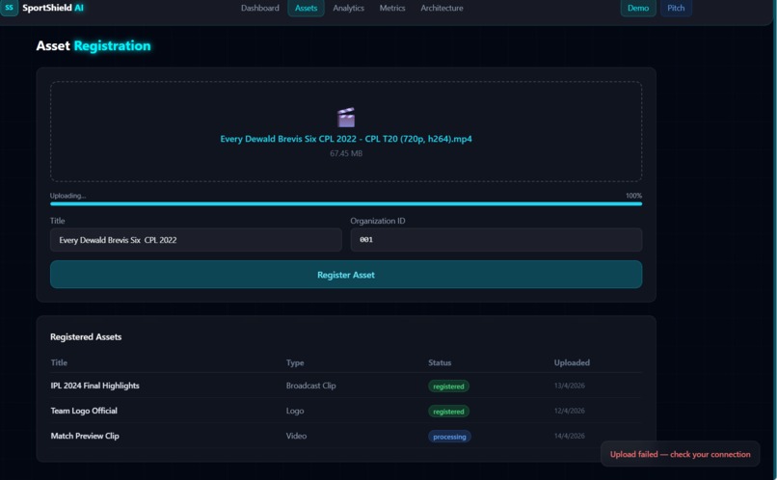The height and width of the screenshot is (480, 777).
Task: Select the Team Logo Official row title
Action: [84, 411]
